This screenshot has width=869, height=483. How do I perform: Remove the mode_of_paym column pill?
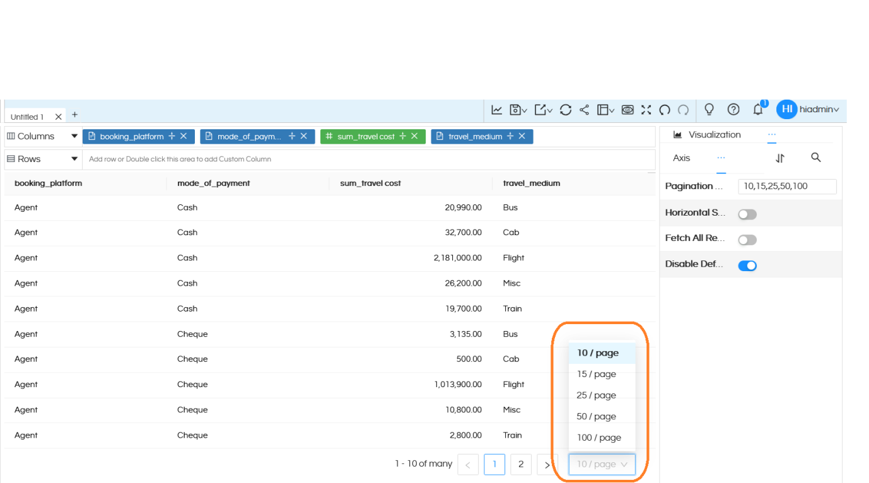pyautogui.click(x=303, y=136)
